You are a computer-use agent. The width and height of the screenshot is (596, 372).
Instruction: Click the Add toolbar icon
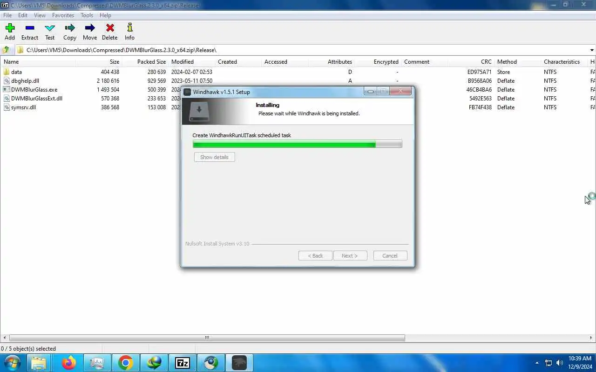10,32
